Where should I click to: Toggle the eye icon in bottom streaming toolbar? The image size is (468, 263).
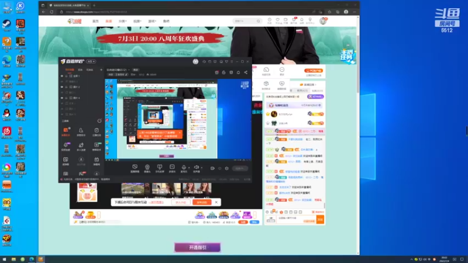coord(220,168)
